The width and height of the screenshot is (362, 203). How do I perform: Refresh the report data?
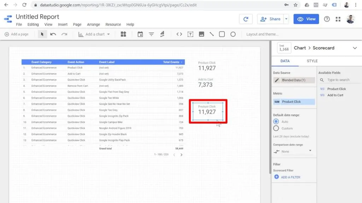pyautogui.click(x=246, y=19)
